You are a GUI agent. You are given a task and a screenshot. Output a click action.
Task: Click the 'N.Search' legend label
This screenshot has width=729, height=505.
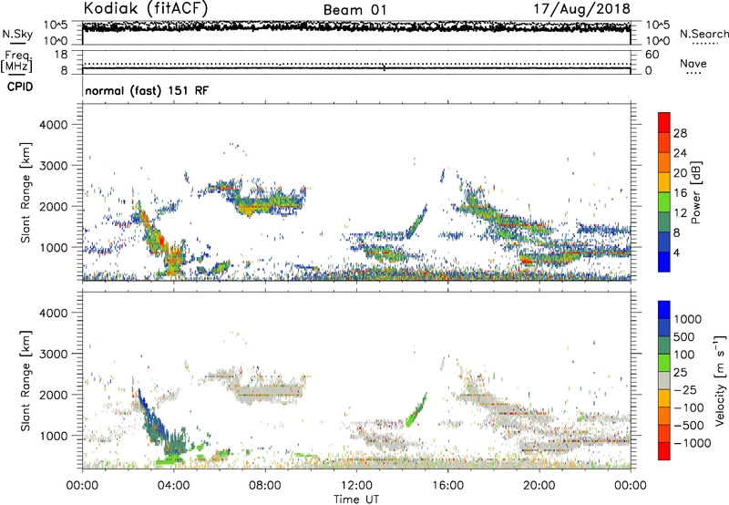pos(703,34)
